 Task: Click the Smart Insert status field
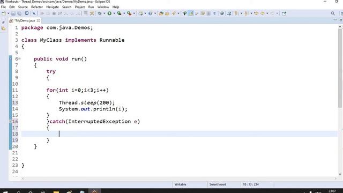[x=218, y=184]
